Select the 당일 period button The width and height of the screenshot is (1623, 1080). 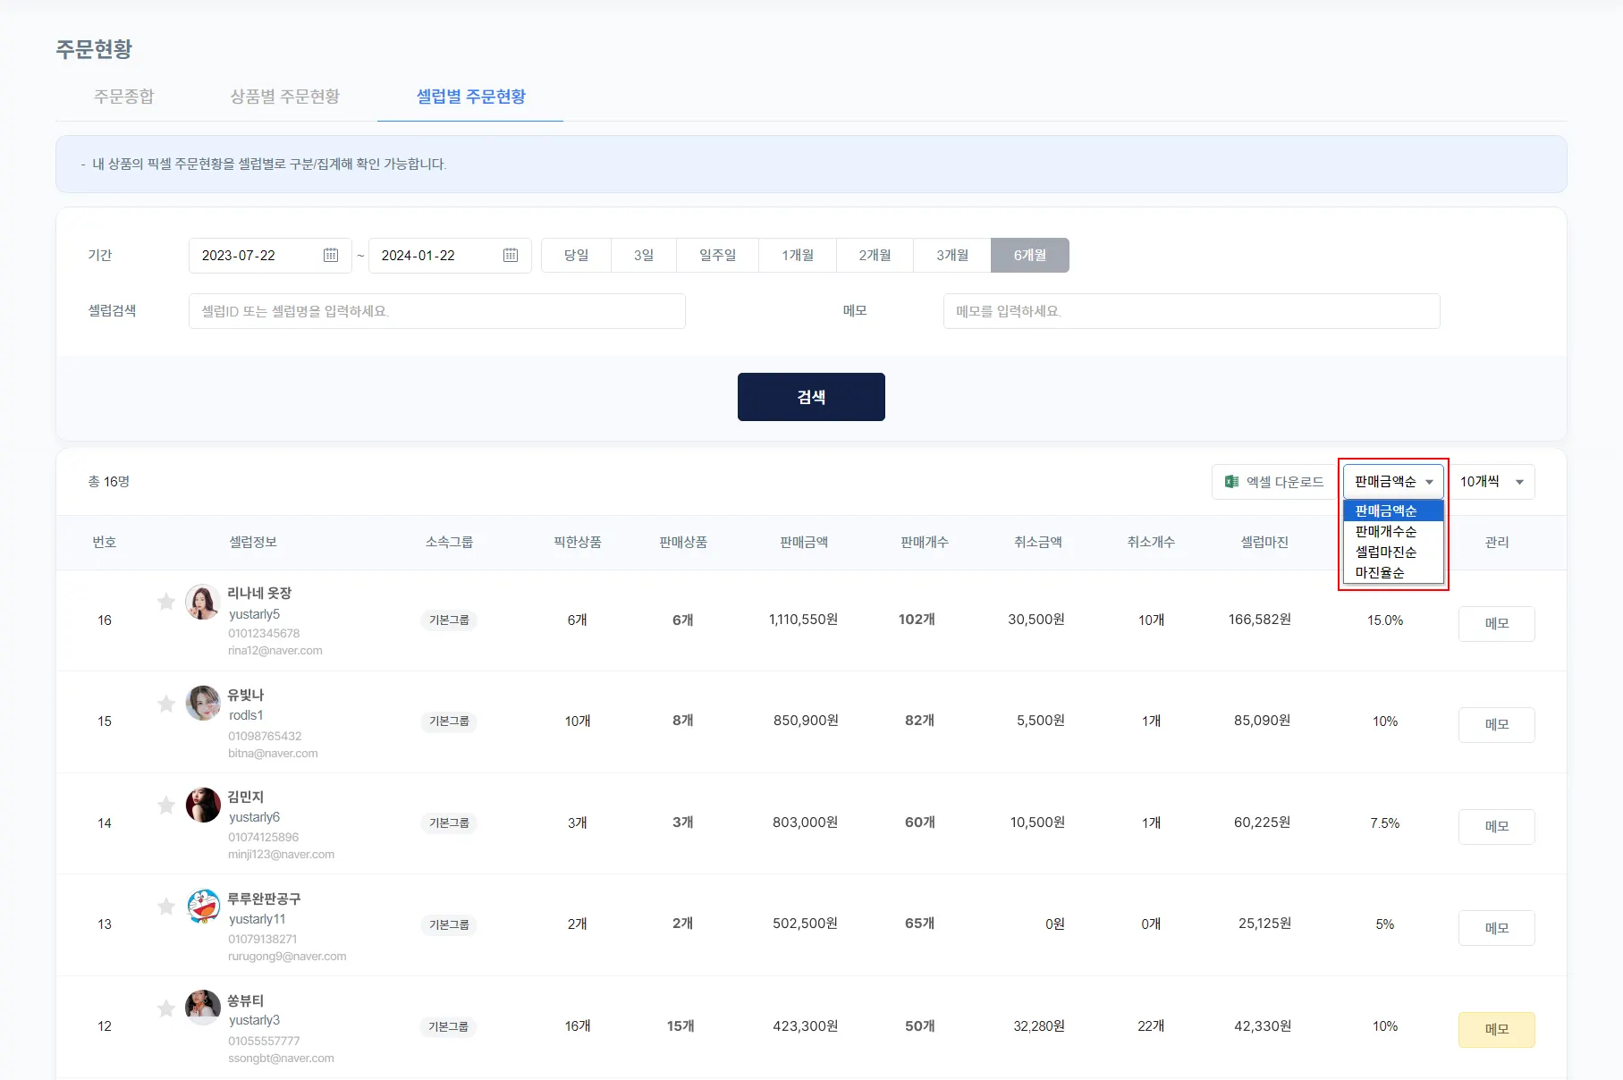576,255
